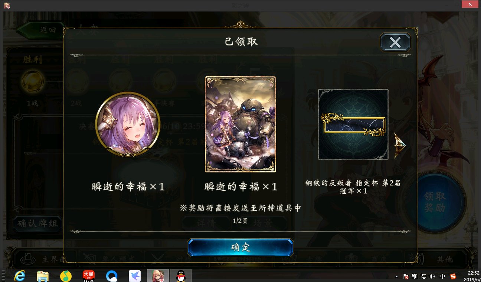The image size is (481, 282).
Task: Open the blue circular browser taskbar icon
Action: pyautogui.click(x=112, y=276)
